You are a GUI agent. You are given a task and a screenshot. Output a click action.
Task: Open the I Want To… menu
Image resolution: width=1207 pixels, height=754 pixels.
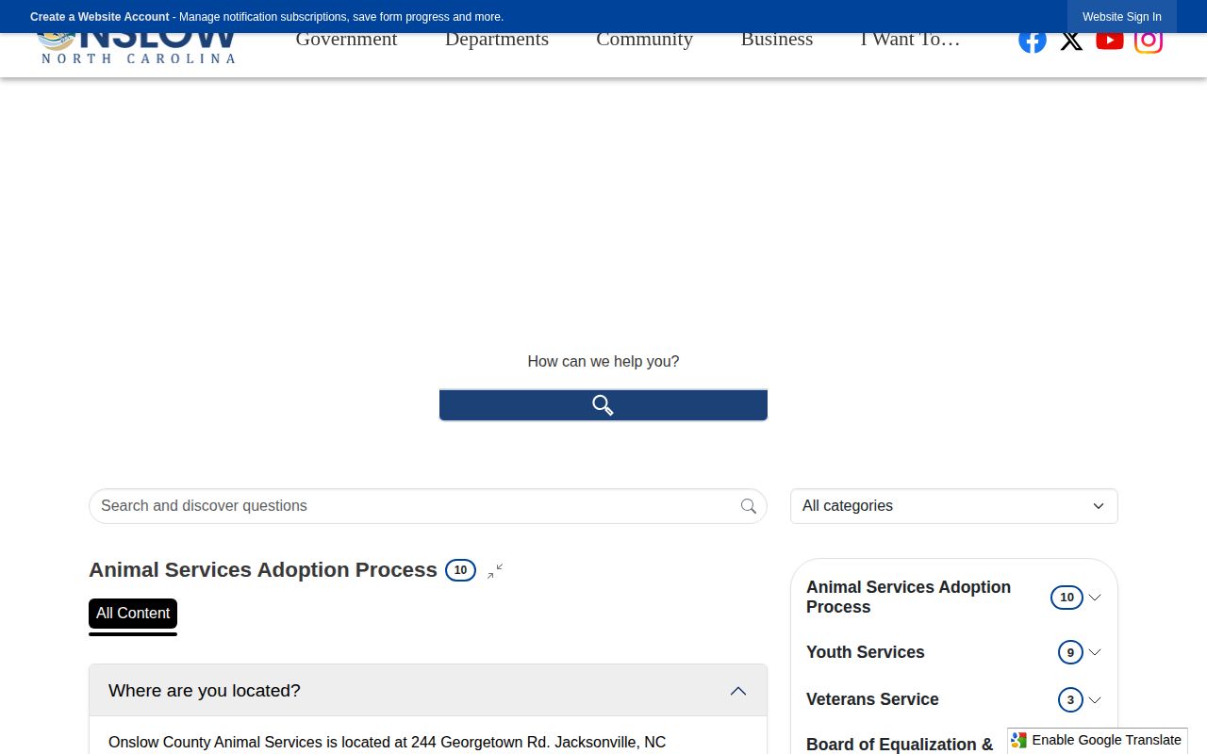click(910, 40)
